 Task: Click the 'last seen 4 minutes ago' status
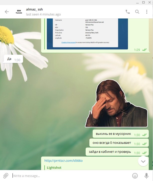43,14
